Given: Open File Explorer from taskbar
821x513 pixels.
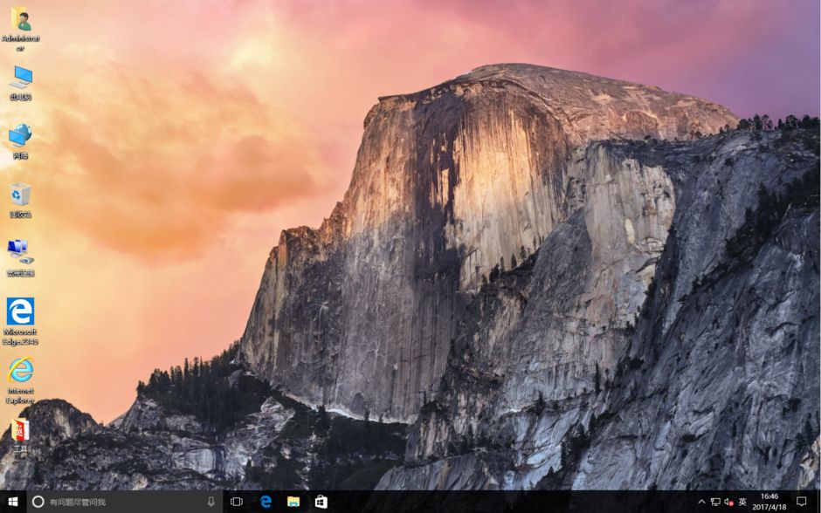Looking at the screenshot, I should click(293, 502).
